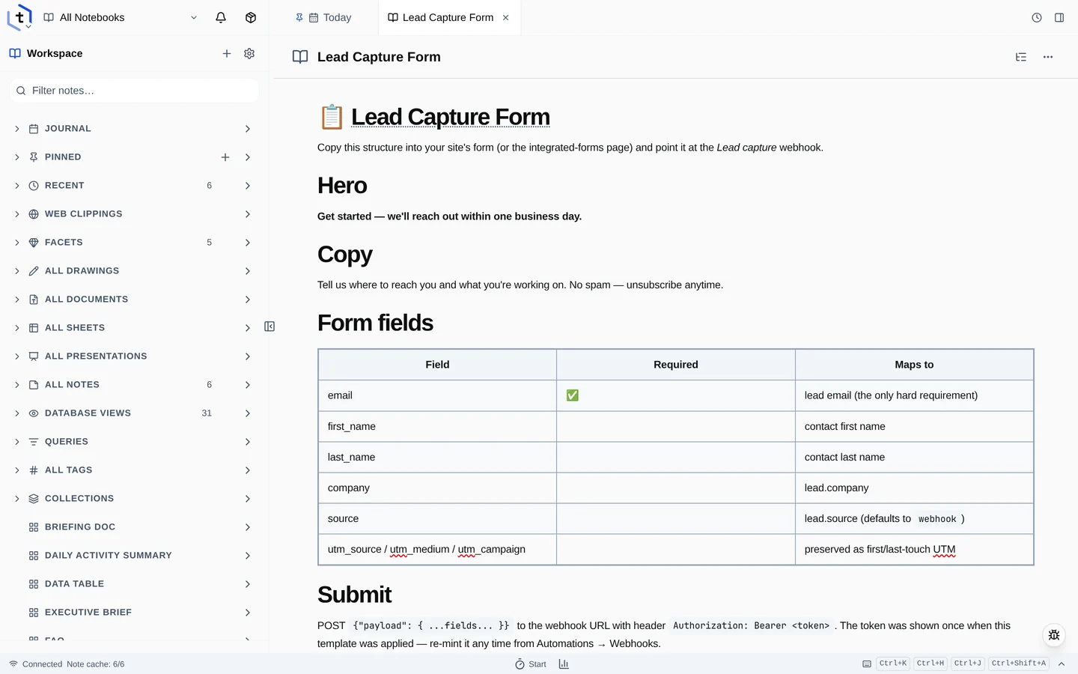Open the note's three-dot more menu
Viewport: 1078px width, 674px height.
1048,57
